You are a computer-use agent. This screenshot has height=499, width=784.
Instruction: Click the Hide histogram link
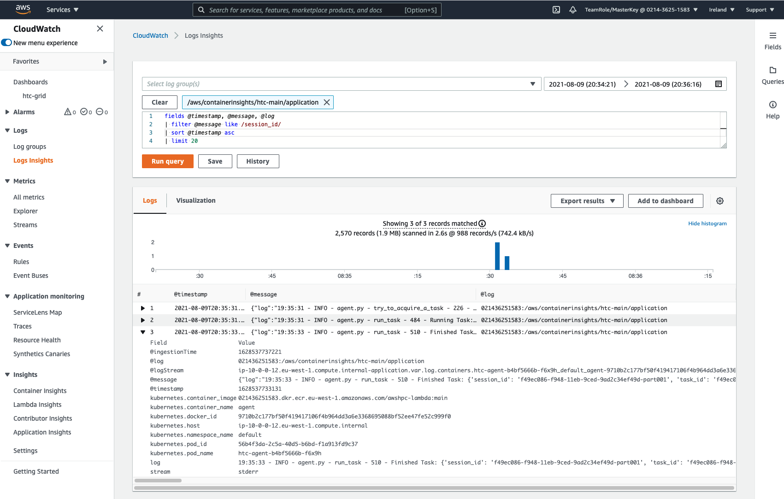point(707,223)
